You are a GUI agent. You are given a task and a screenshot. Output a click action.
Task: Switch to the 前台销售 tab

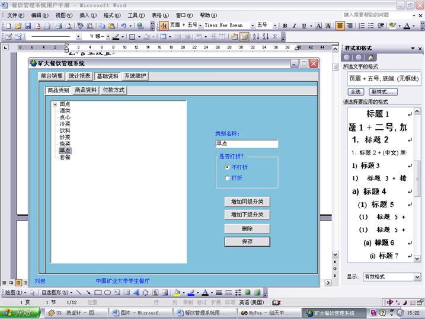pyautogui.click(x=52, y=76)
